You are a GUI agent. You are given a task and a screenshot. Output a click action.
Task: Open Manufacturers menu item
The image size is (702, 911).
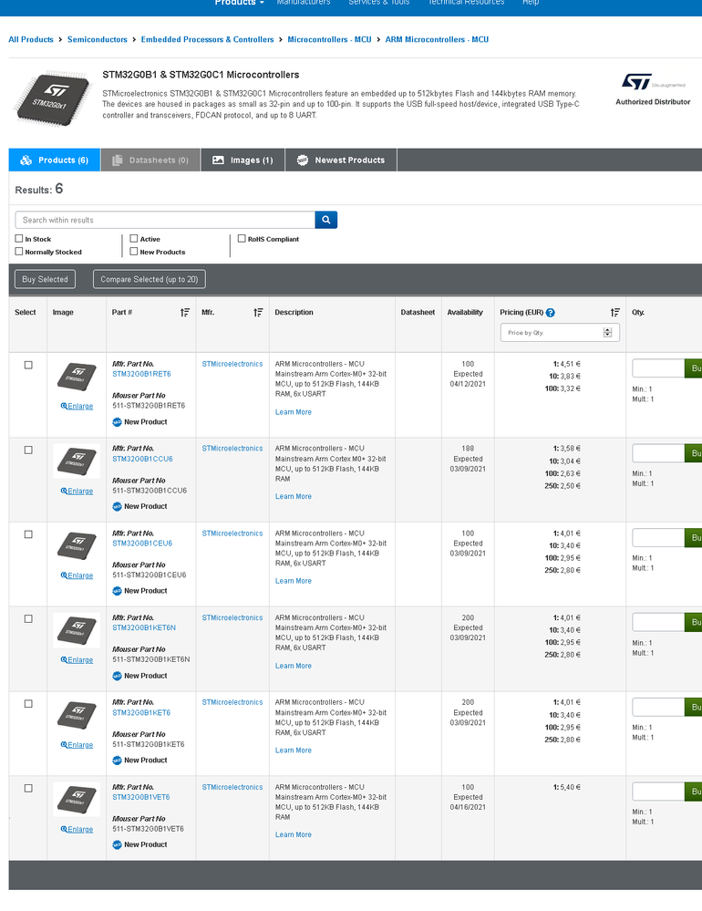pyautogui.click(x=303, y=3)
